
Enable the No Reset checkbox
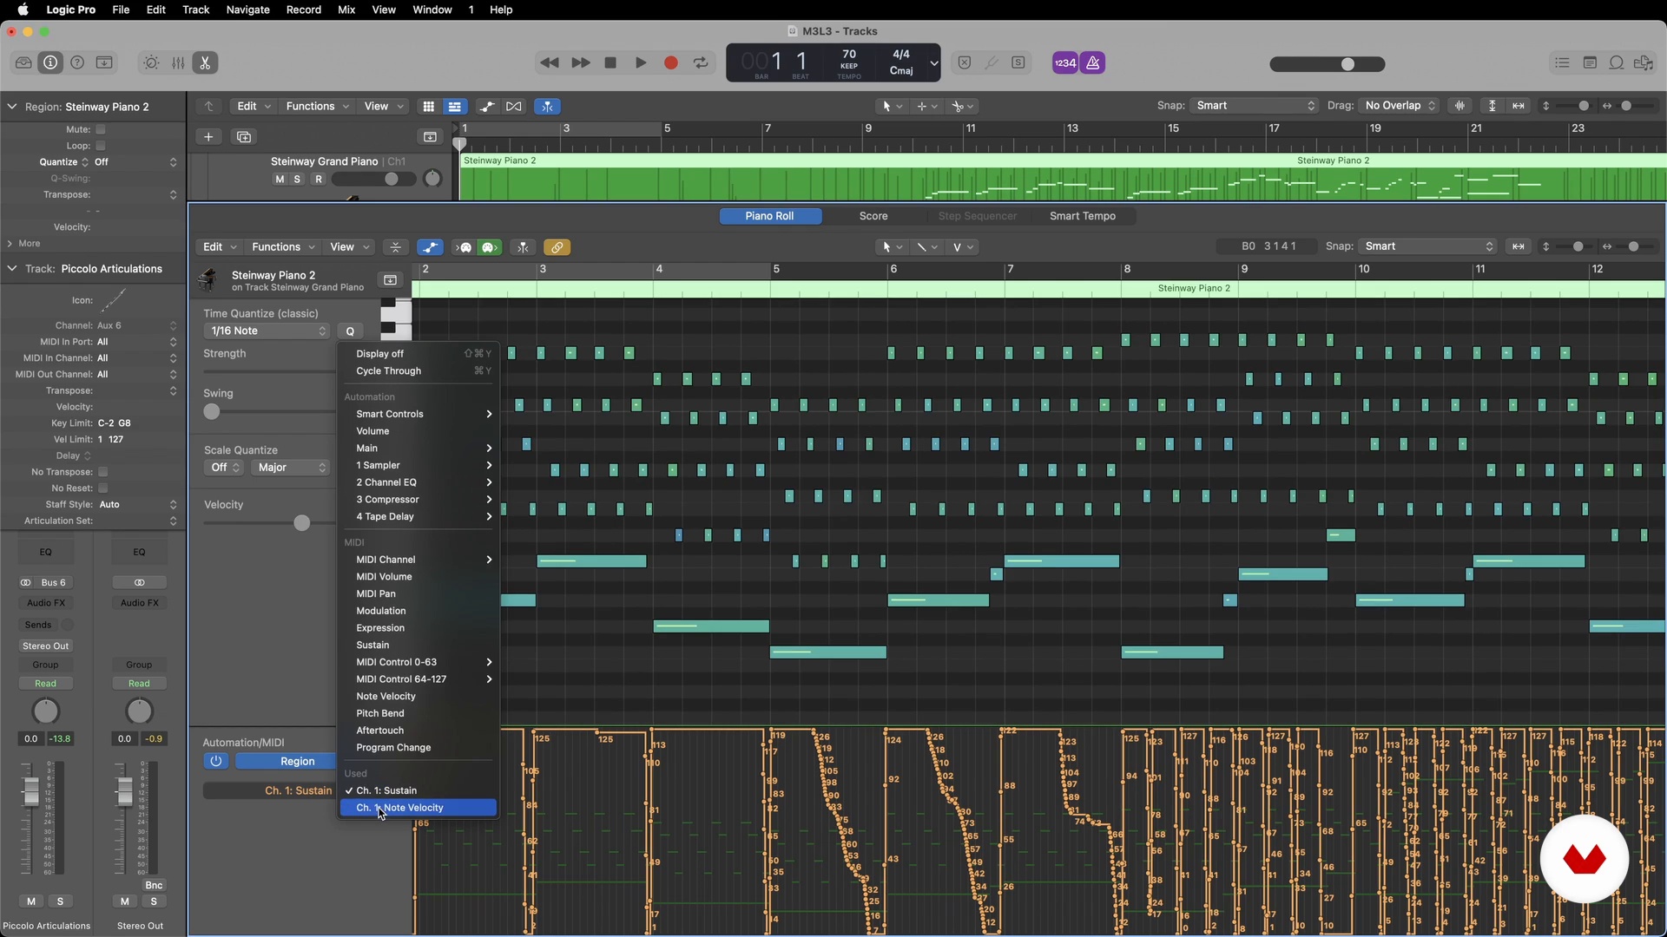click(102, 488)
